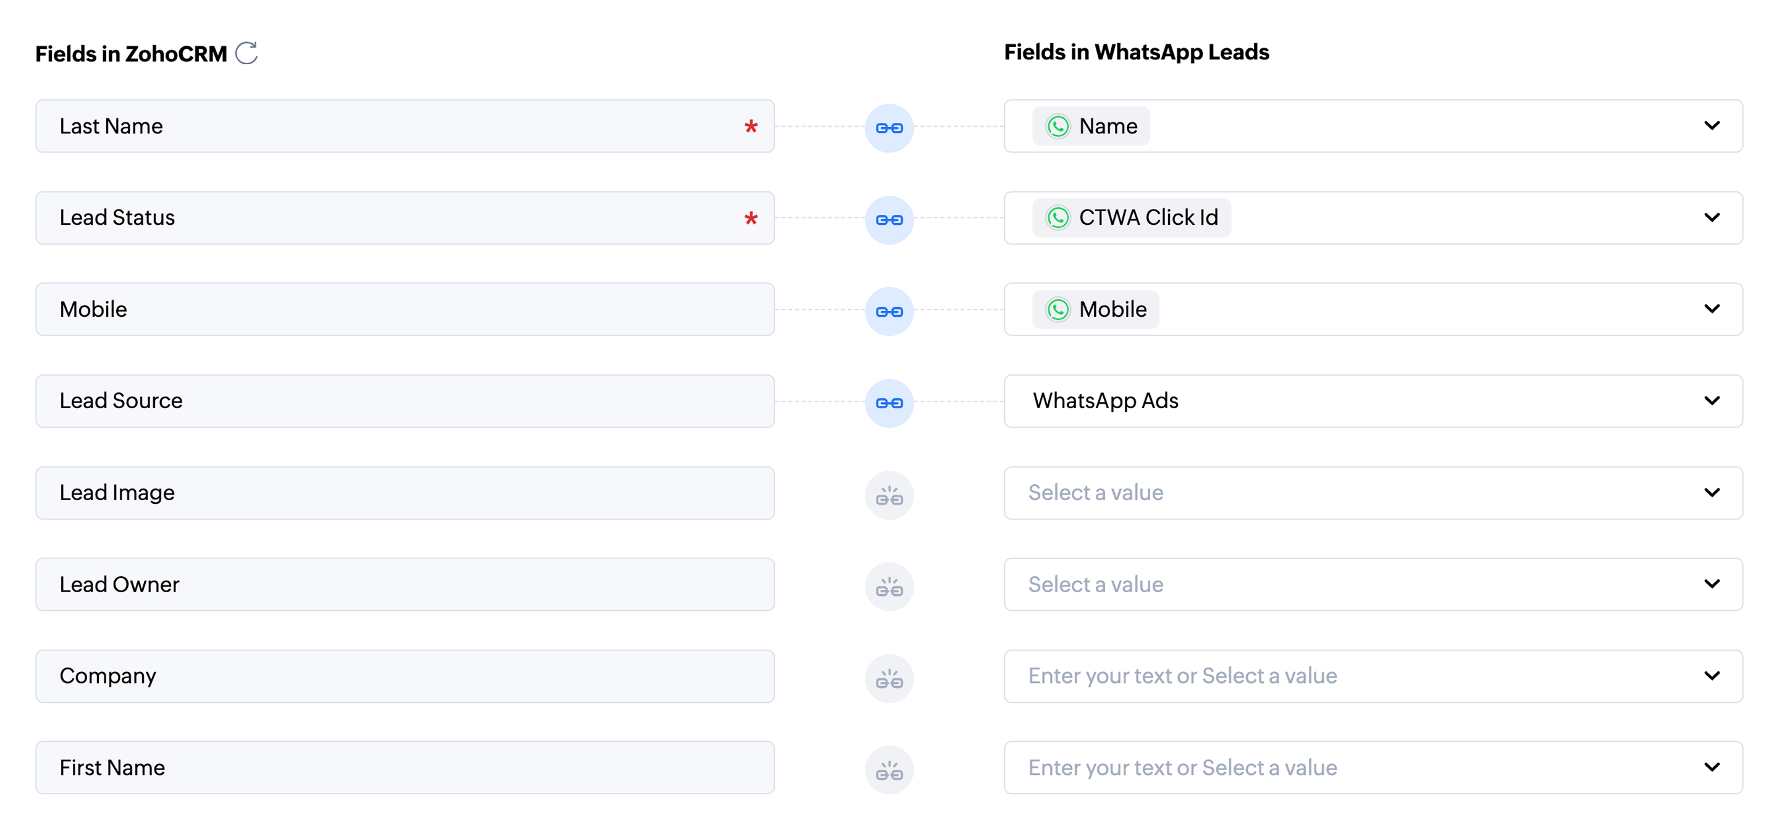Select the Lead Status ZohoCRM field
This screenshot has width=1779, height=822.
[x=405, y=218]
